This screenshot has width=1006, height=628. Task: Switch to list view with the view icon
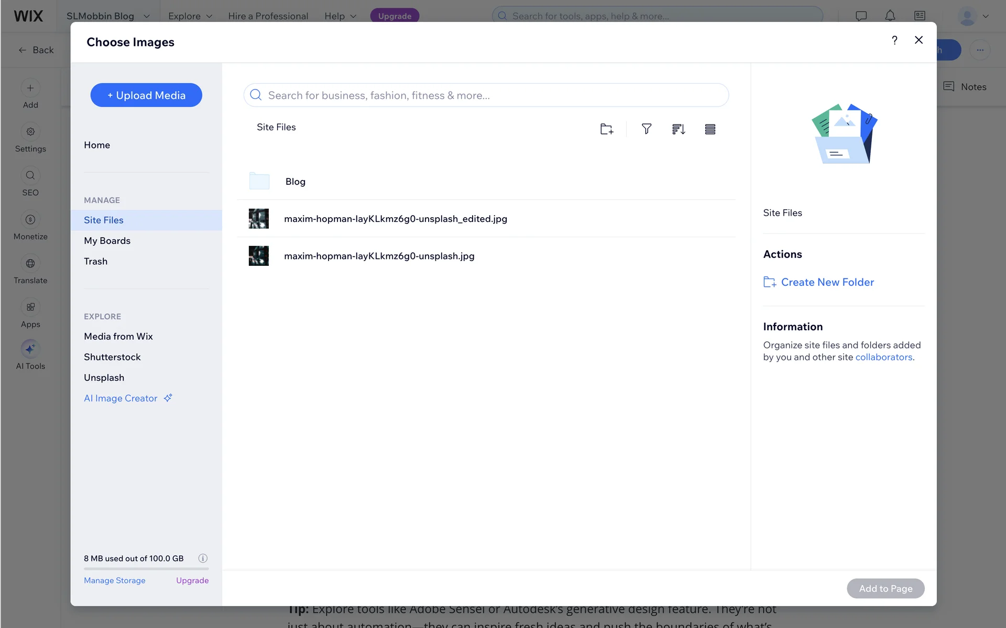(x=710, y=129)
